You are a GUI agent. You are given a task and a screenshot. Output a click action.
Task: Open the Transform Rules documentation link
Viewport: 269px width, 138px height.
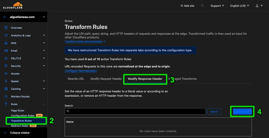pos(84,42)
